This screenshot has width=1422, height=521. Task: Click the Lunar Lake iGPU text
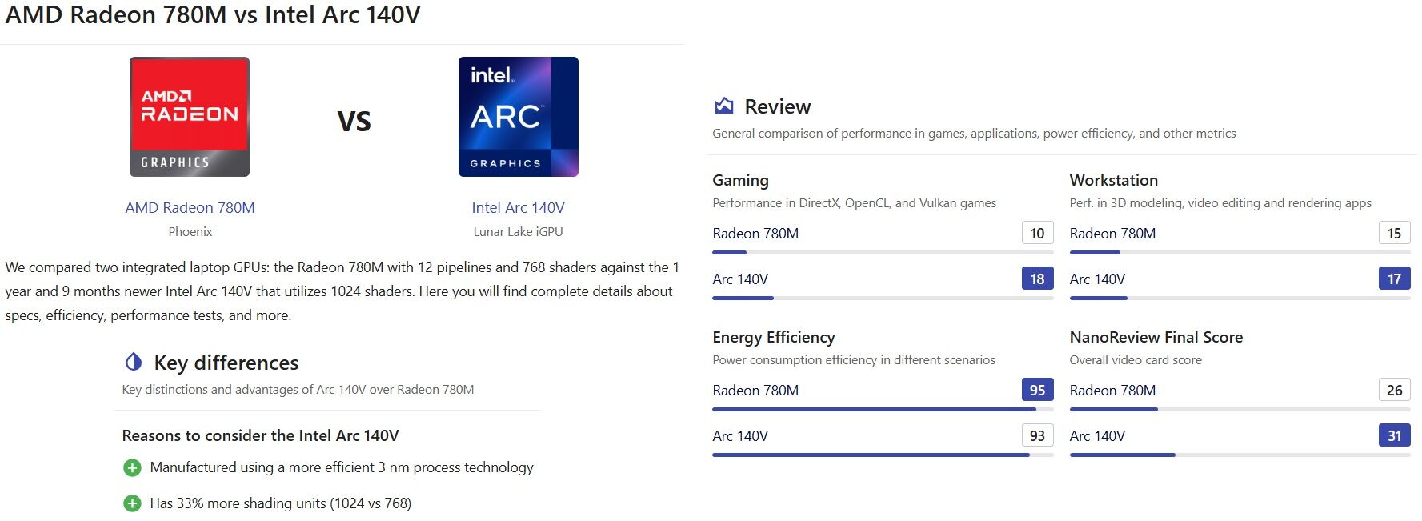coord(518,231)
